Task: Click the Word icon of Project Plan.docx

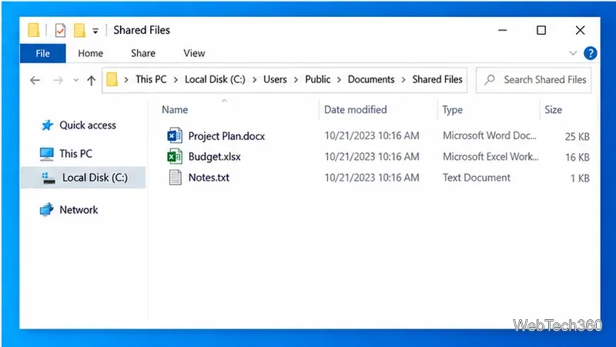Action: coord(175,136)
